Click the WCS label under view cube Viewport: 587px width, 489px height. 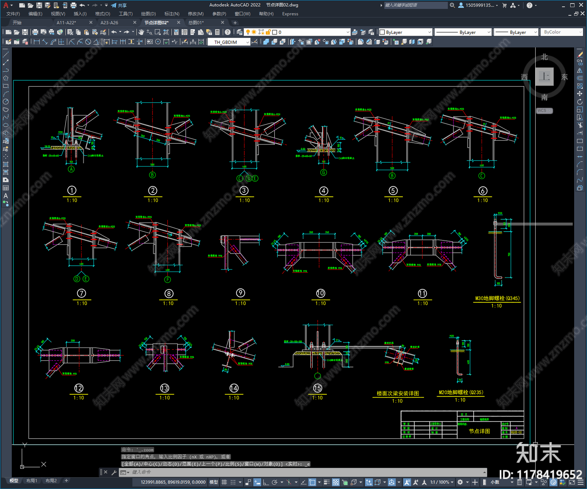tap(544, 111)
